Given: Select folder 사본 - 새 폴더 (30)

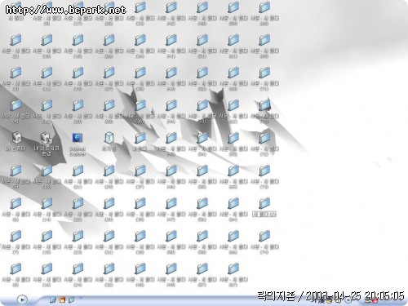Looking at the screenshot, I should pos(109,209).
